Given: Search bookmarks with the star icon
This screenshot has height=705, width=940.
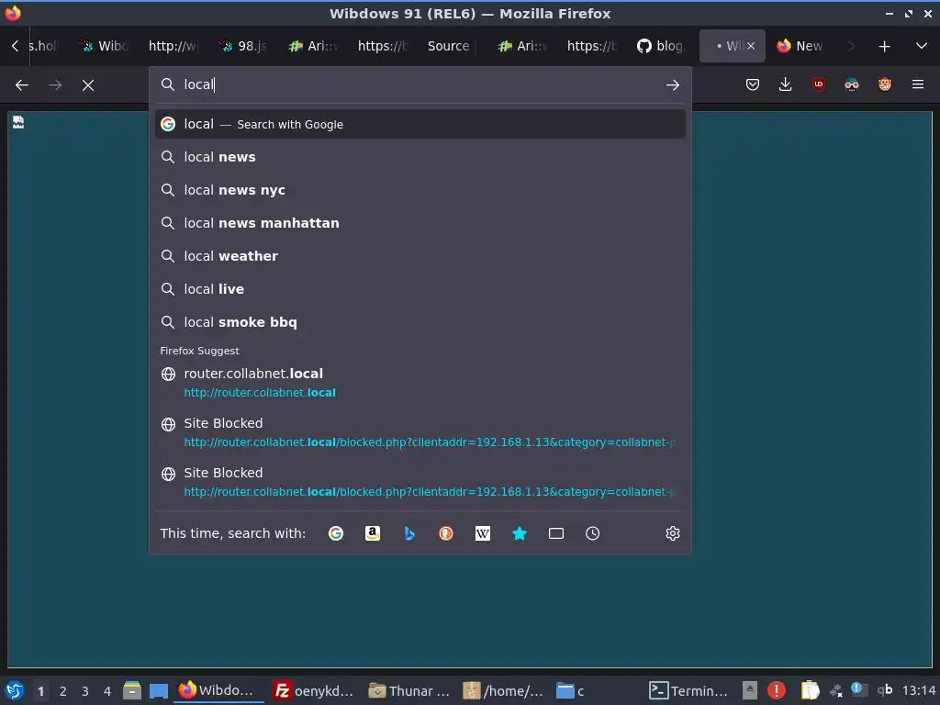Looking at the screenshot, I should point(520,533).
